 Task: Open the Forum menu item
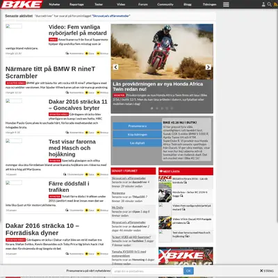pos(143,4)
